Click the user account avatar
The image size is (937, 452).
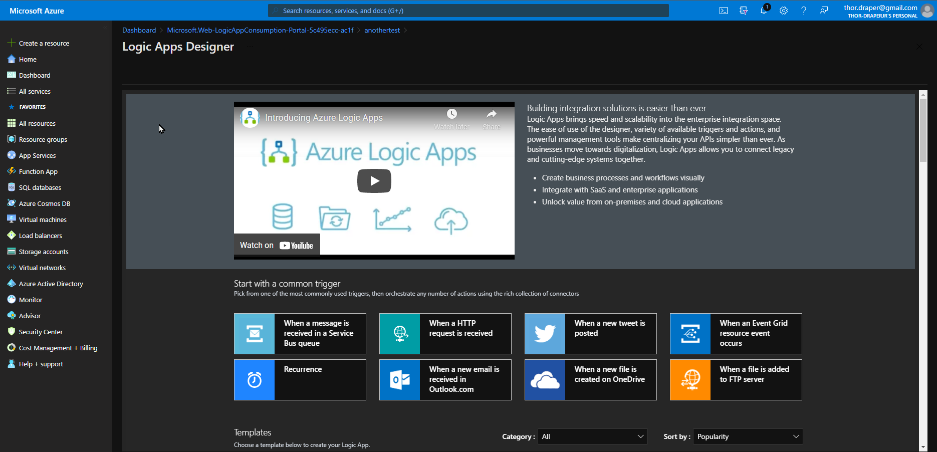927,11
